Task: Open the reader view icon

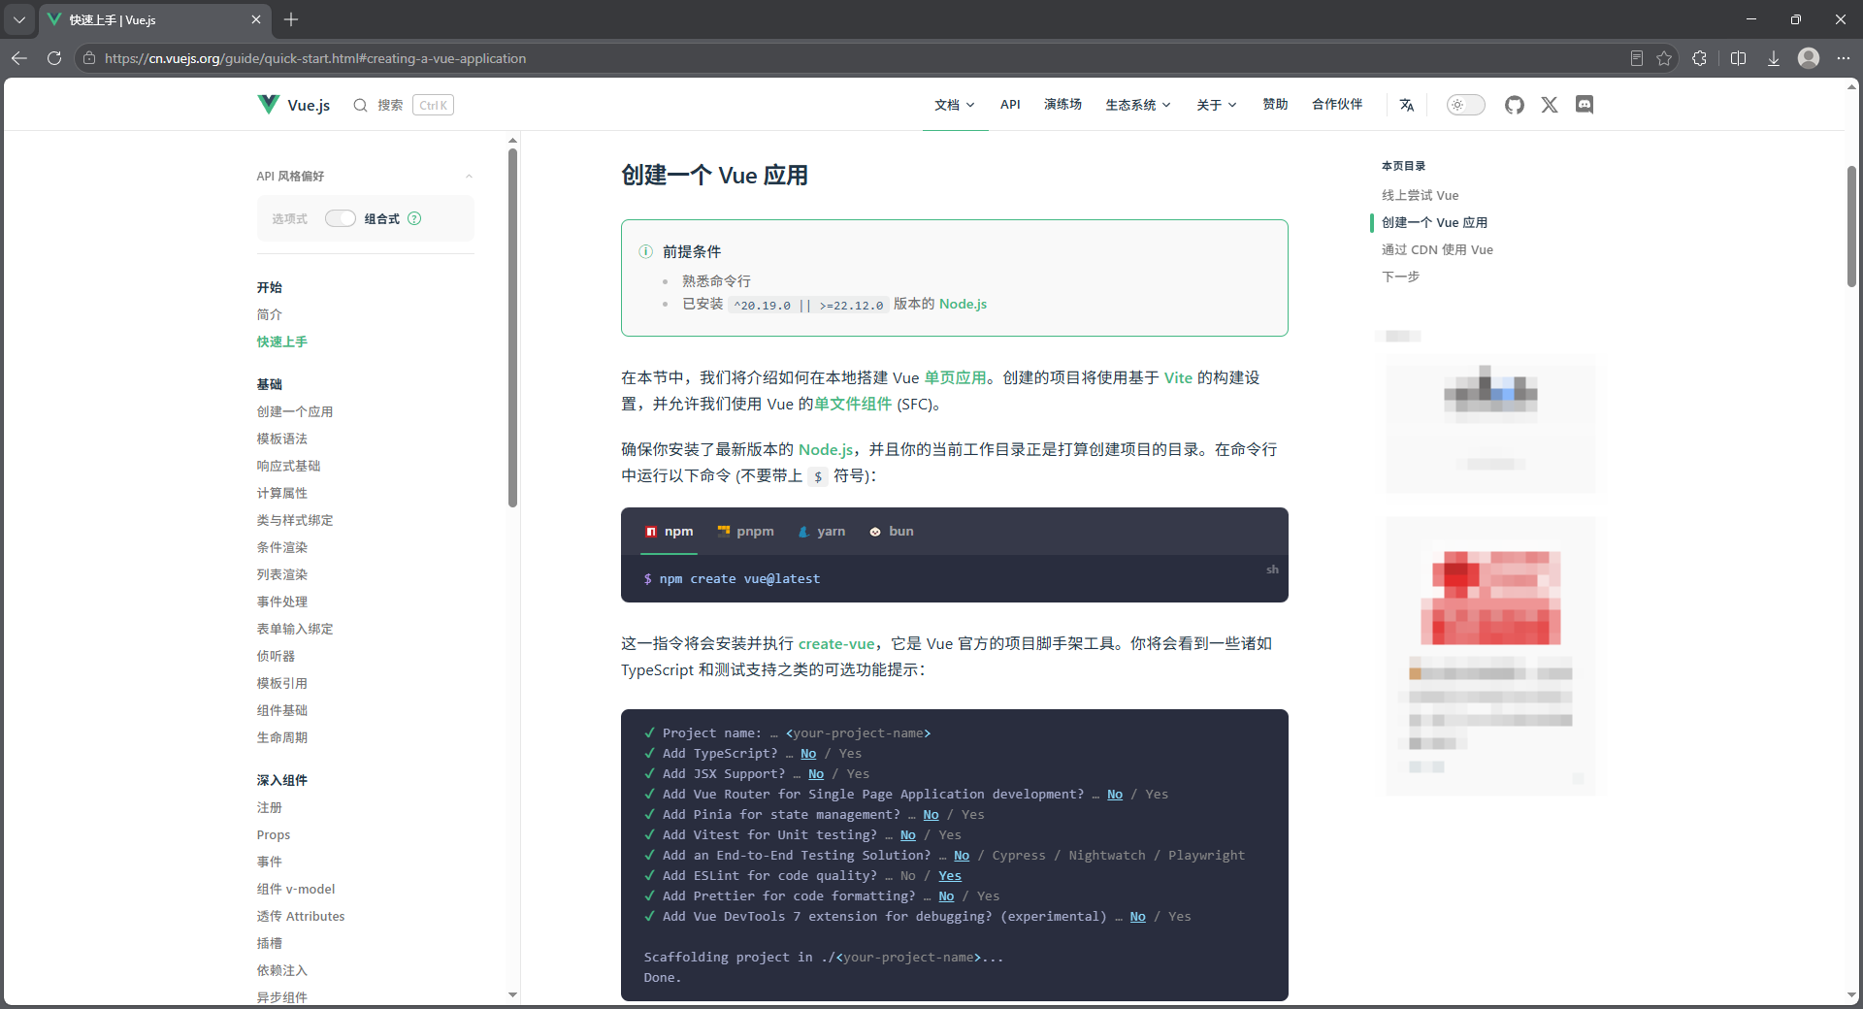Action: (1637, 58)
